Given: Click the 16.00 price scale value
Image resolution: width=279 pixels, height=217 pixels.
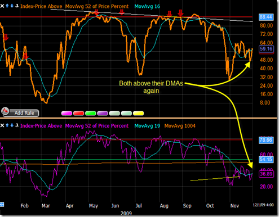Looking at the screenshot, I should (x=266, y=94).
